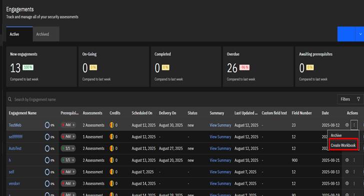Click View Summary for row h
Image resolution: width=364 pixels, height=196 pixels.
point(220,160)
